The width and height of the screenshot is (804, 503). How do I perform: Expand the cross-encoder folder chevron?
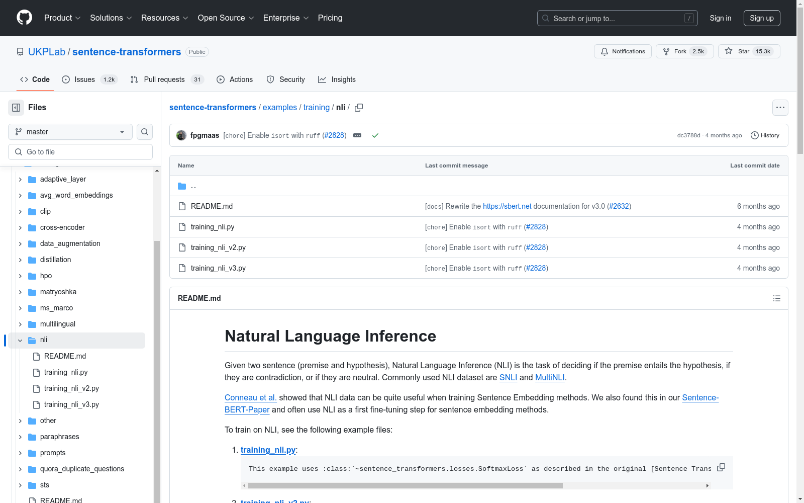[x=20, y=227]
